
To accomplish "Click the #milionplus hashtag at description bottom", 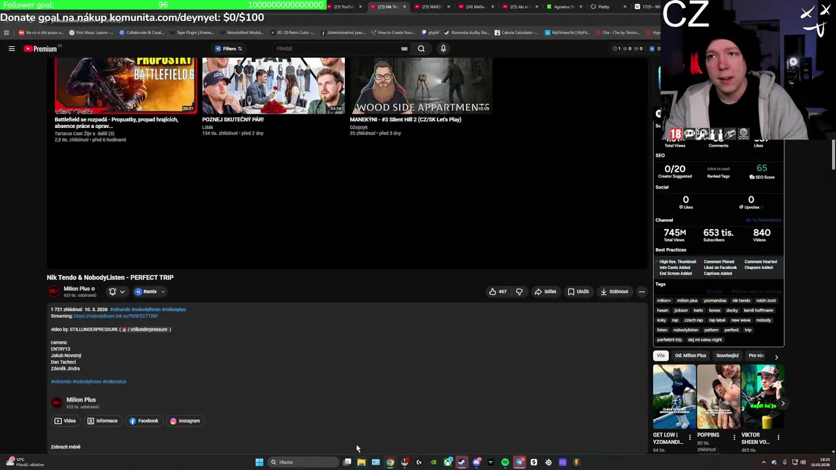I will click(x=114, y=381).
